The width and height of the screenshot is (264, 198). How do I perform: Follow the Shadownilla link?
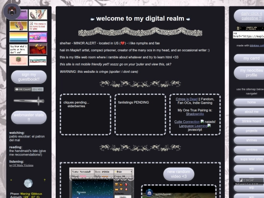coord(195,114)
